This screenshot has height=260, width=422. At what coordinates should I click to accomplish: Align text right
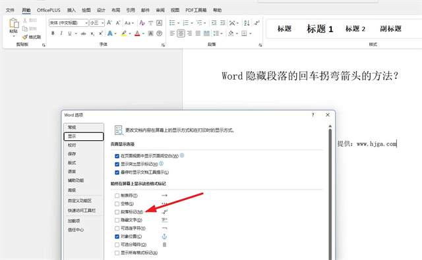[189, 34]
